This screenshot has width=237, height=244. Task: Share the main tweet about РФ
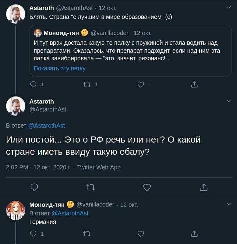203,187
